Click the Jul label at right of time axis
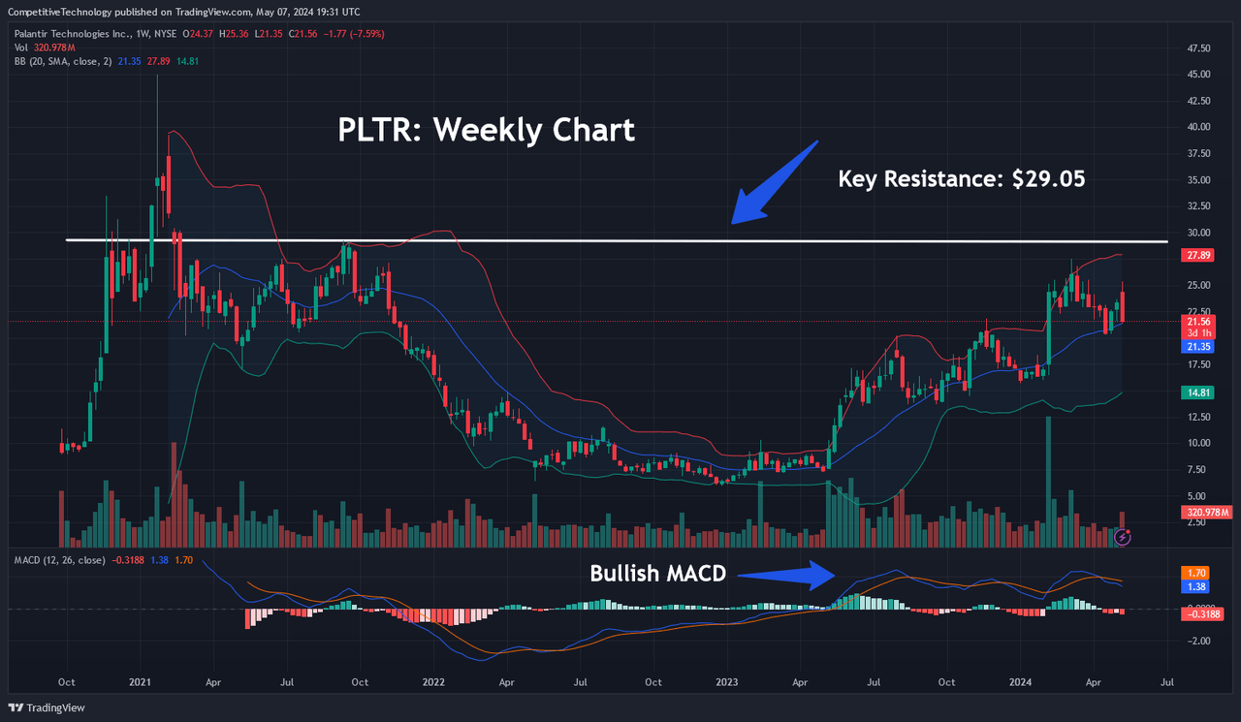 (1167, 682)
